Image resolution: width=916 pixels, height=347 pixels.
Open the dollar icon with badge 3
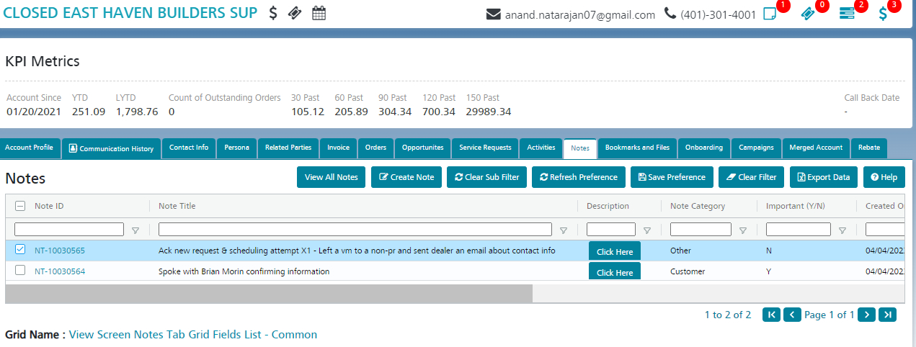(883, 14)
